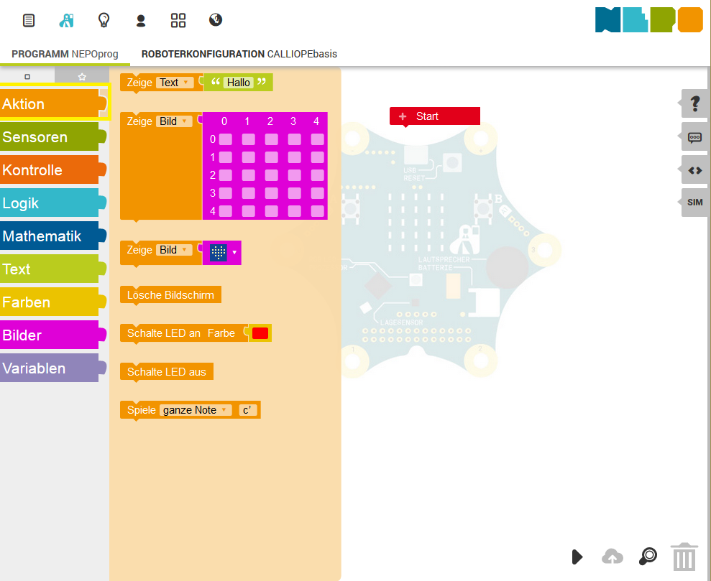The height and width of the screenshot is (581, 711).
Task: Open the globe language menu
Action: click(x=216, y=20)
